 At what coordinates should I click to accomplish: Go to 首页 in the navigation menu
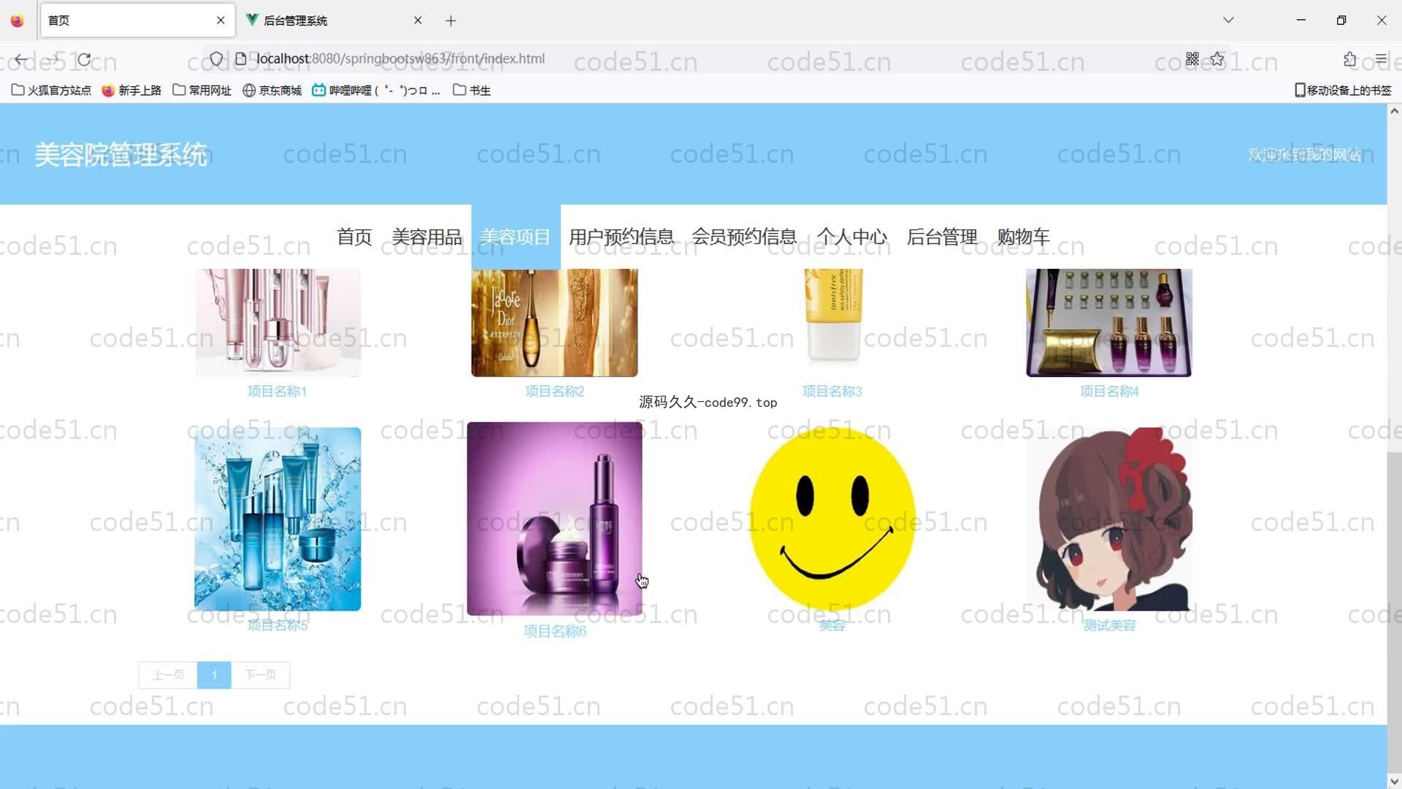pos(354,237)
